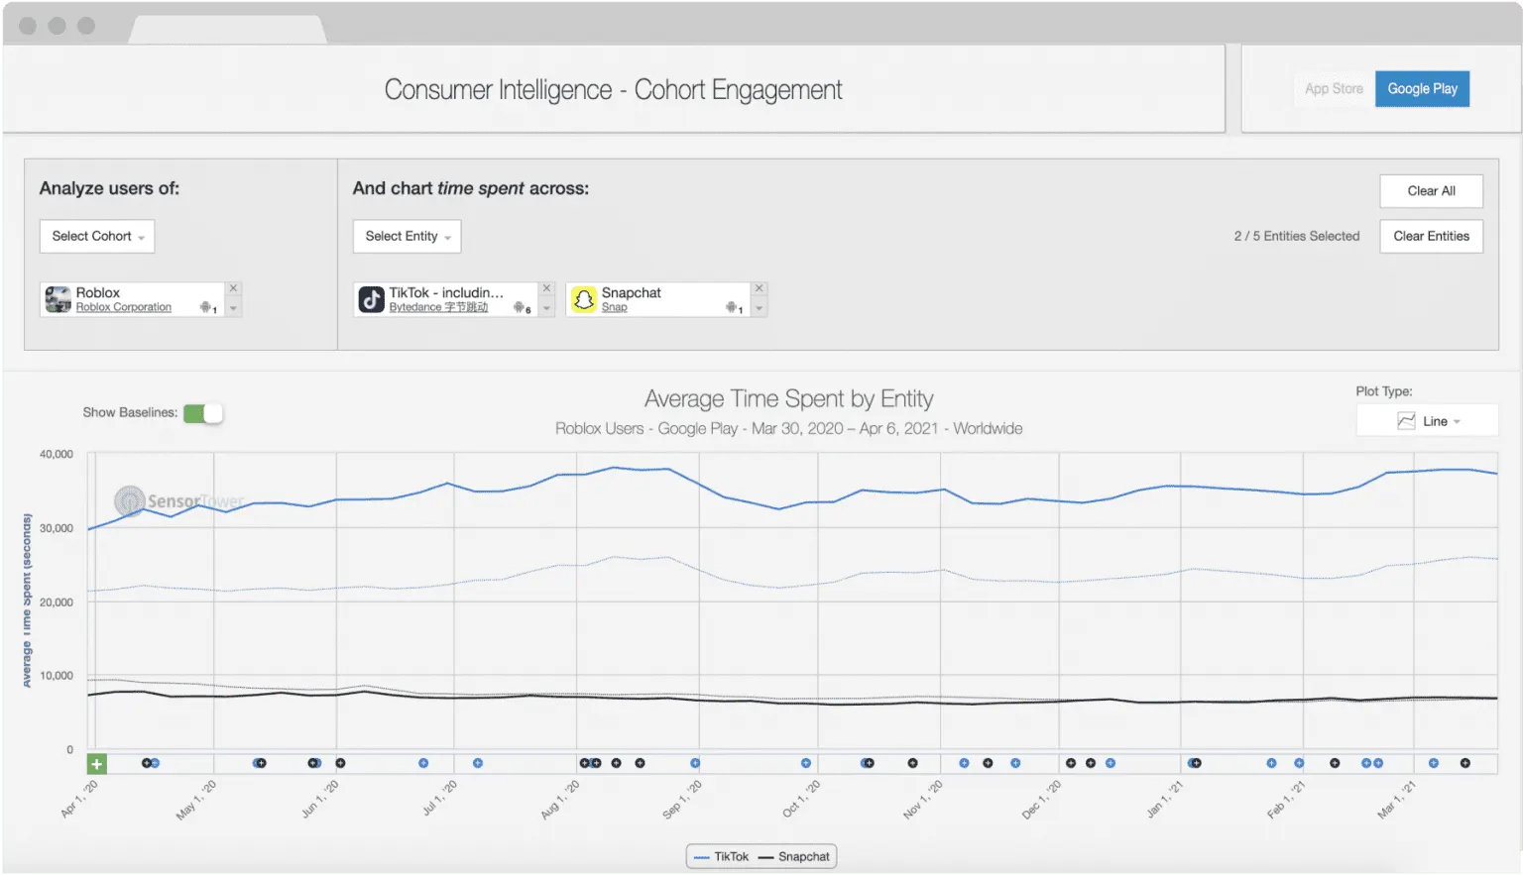Click the Clear All button

point(1431,191)
